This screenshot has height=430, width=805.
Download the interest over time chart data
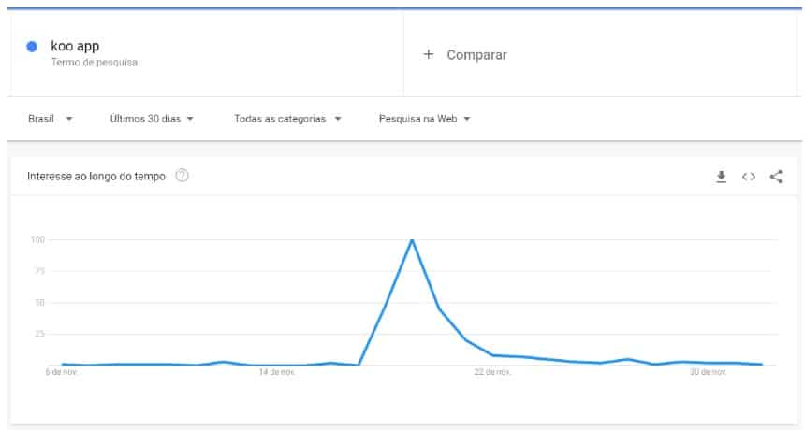tap(721, 177)
